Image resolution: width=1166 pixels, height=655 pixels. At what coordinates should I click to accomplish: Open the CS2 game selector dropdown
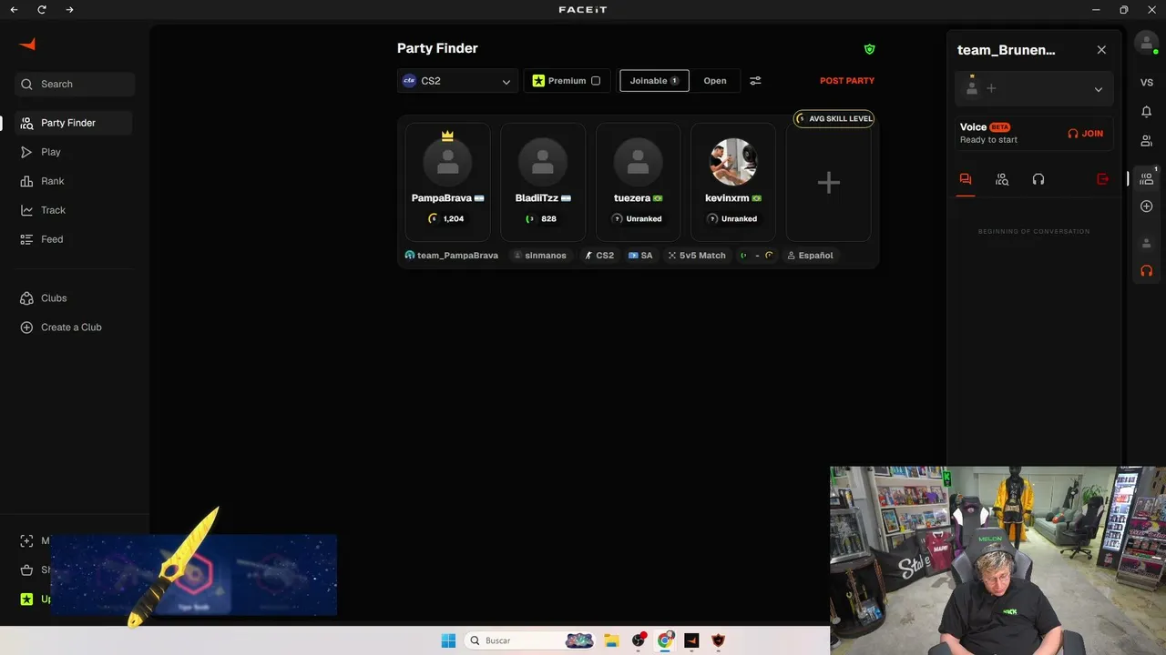pos(457,81)
